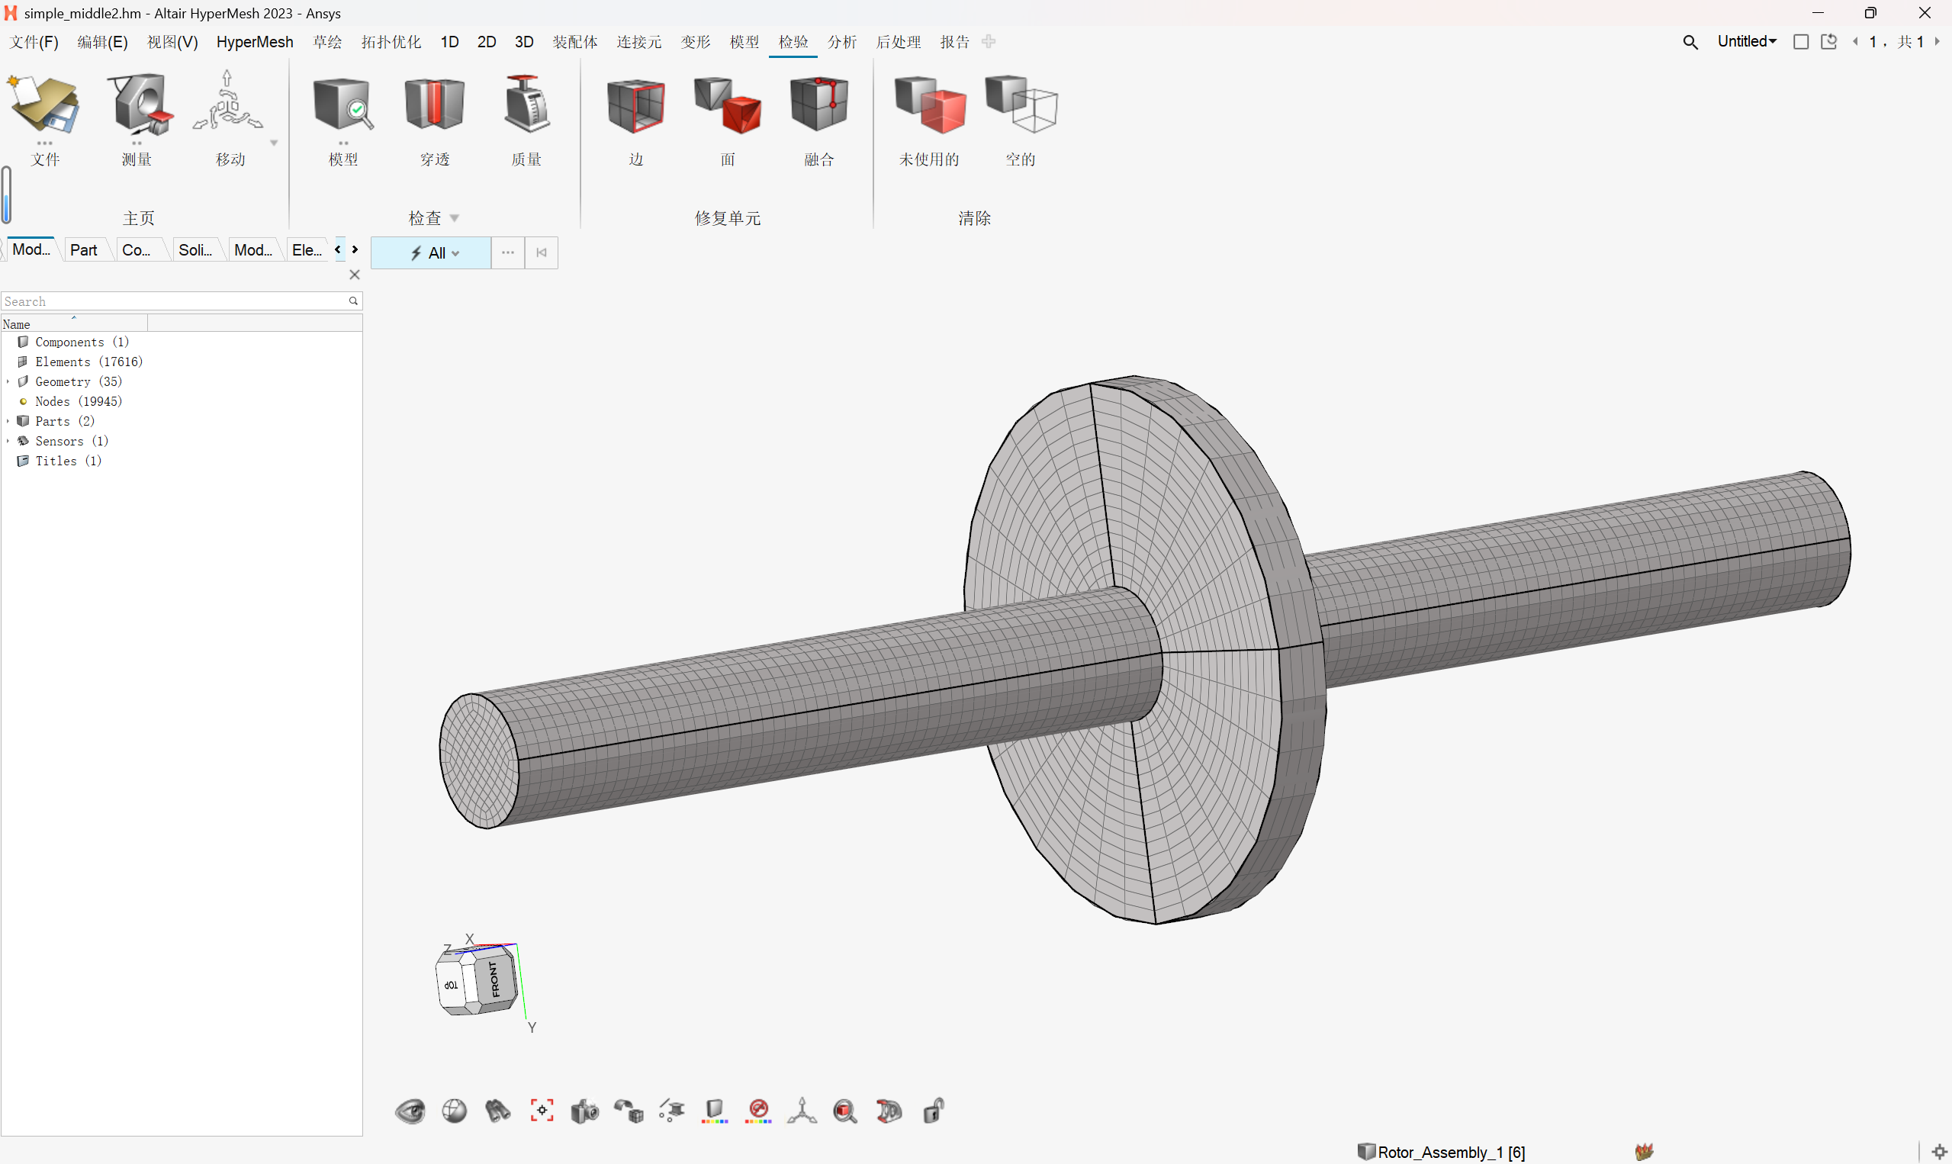Toggle the eye visibility icon

(410, 1111)
